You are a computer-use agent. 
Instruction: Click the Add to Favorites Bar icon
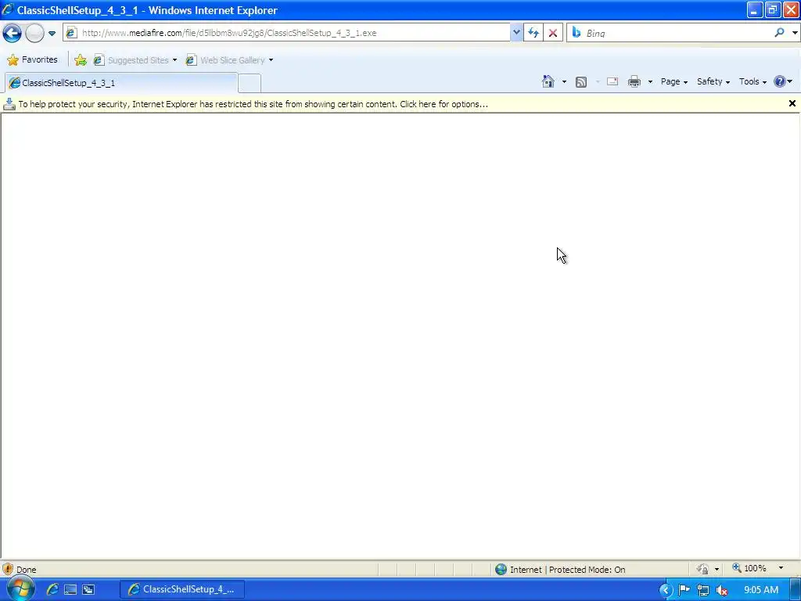pyautogui.click(x=81, y=60)
